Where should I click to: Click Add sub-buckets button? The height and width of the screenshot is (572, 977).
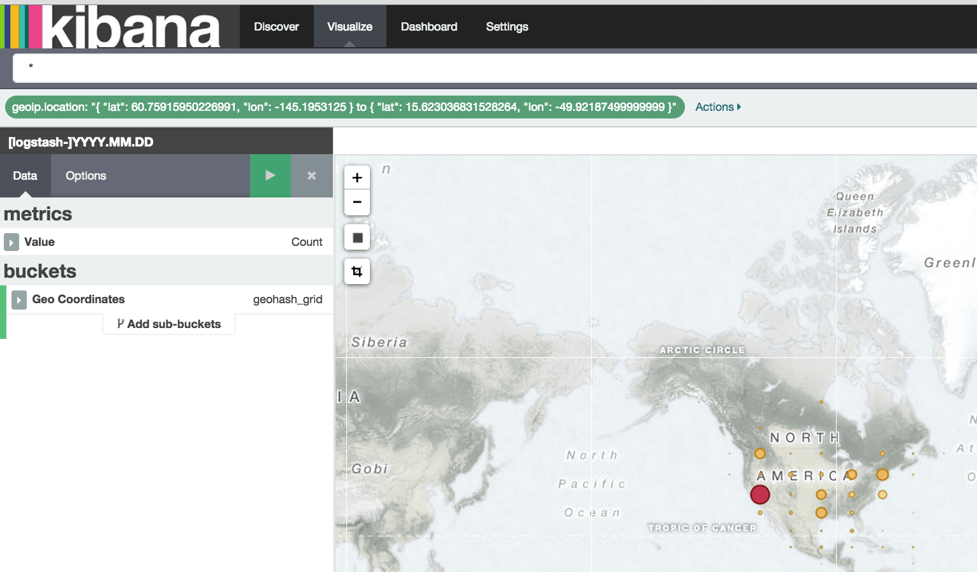click(169, 324)
